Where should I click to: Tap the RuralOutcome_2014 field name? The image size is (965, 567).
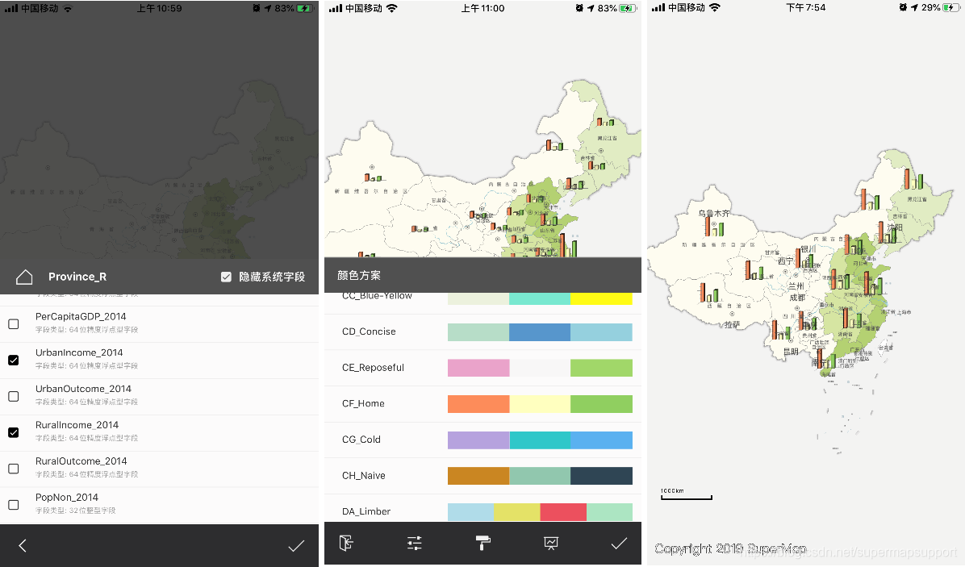click(81, 461)
